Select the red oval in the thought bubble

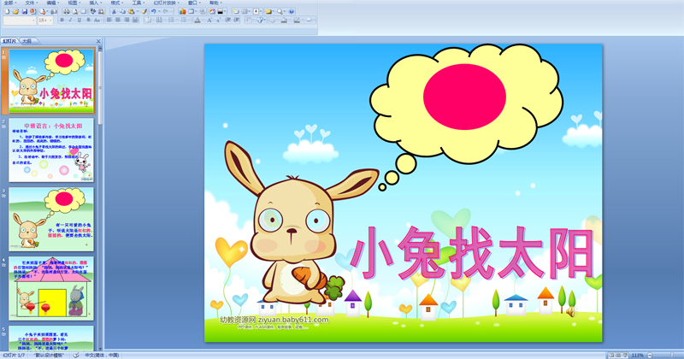click(464, 97)
